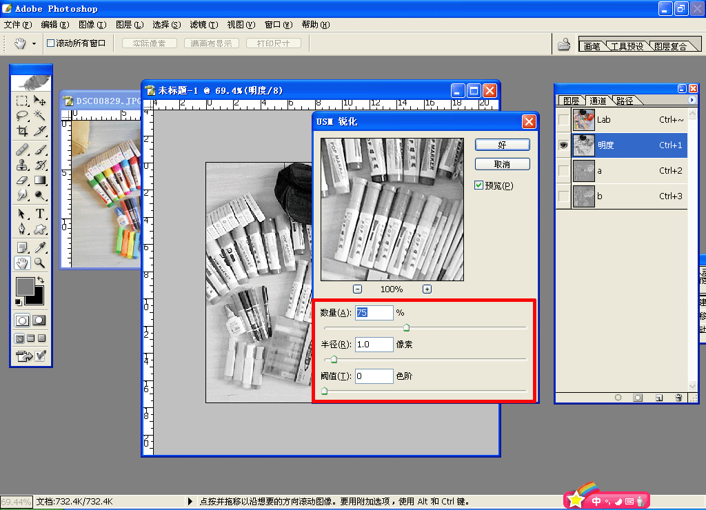
Task: Select the Move tool
Action: pyautogui.click(x=39, y=101)
